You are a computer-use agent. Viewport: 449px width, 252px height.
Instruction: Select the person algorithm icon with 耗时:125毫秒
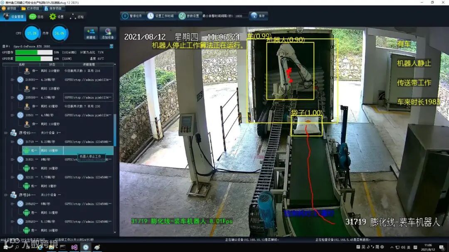[x=27, y=88]
